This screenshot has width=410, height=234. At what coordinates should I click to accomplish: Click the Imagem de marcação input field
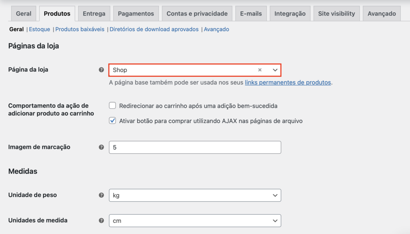tap(195, 147)
